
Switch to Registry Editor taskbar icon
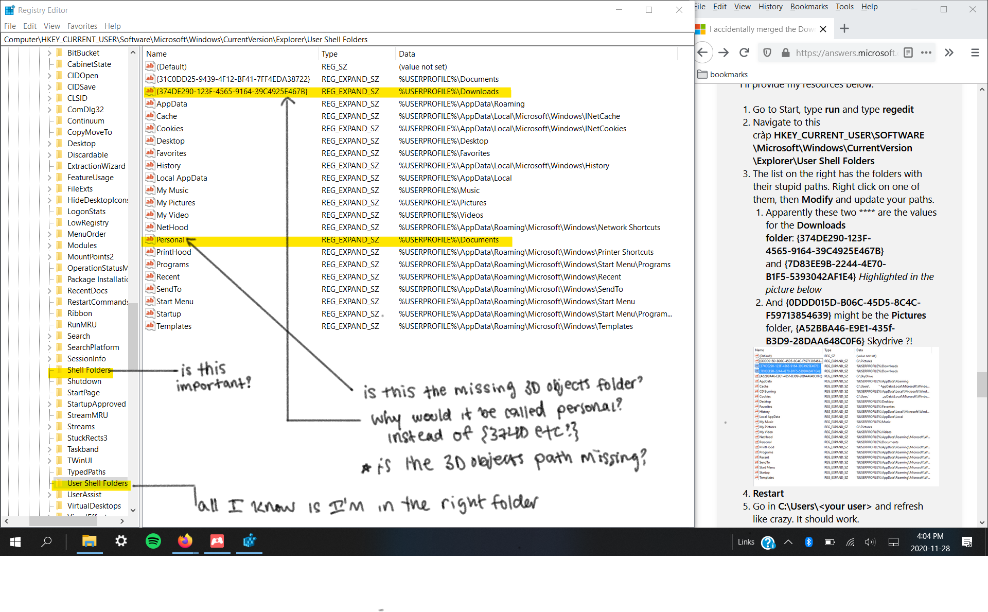pos(250,541)
